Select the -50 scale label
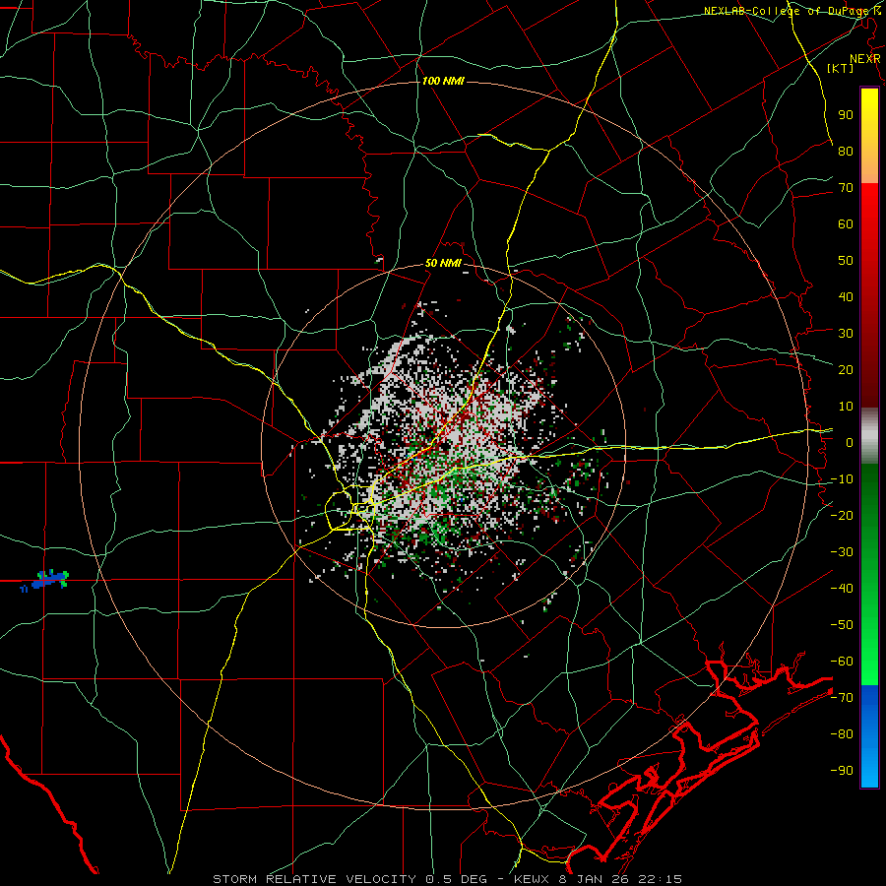This screenshot has width=886, height=886. pos(842,625)
